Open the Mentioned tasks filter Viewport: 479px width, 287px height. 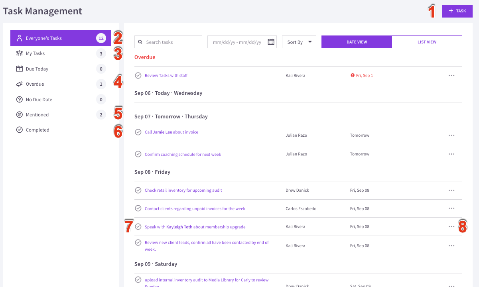[x=61, y=115]
